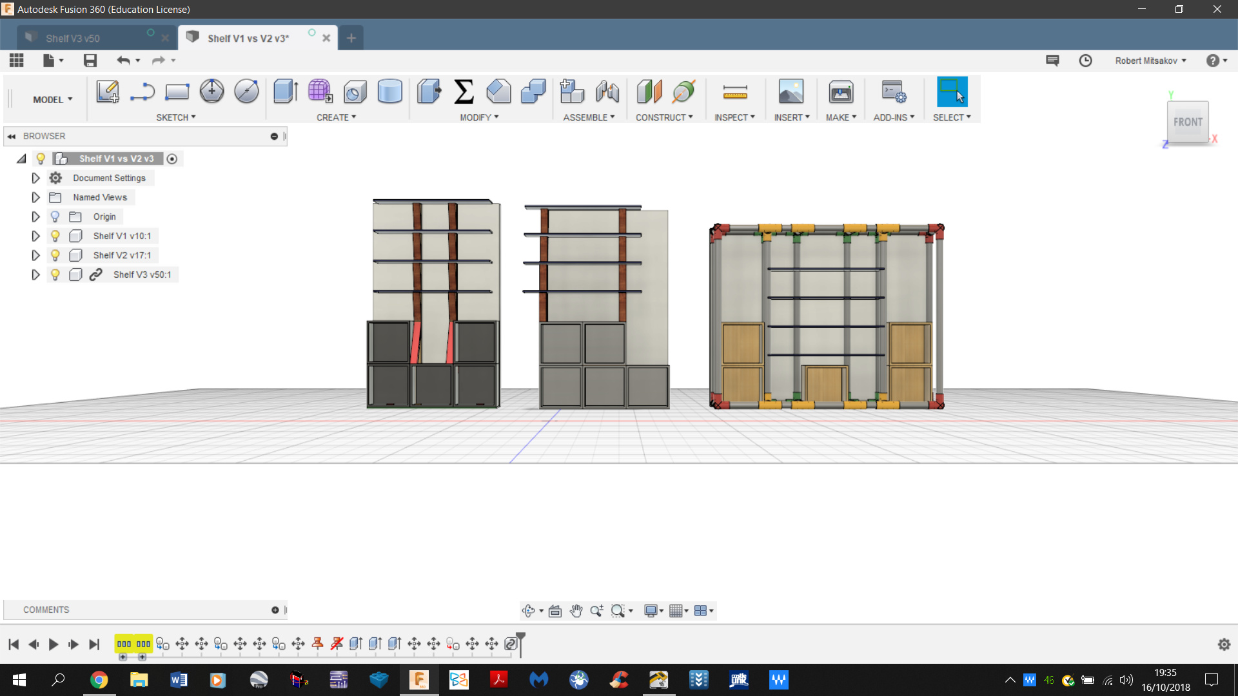Open the Display Settings dropdown
Screen dimensions: 1238x696
pos(654,611)
